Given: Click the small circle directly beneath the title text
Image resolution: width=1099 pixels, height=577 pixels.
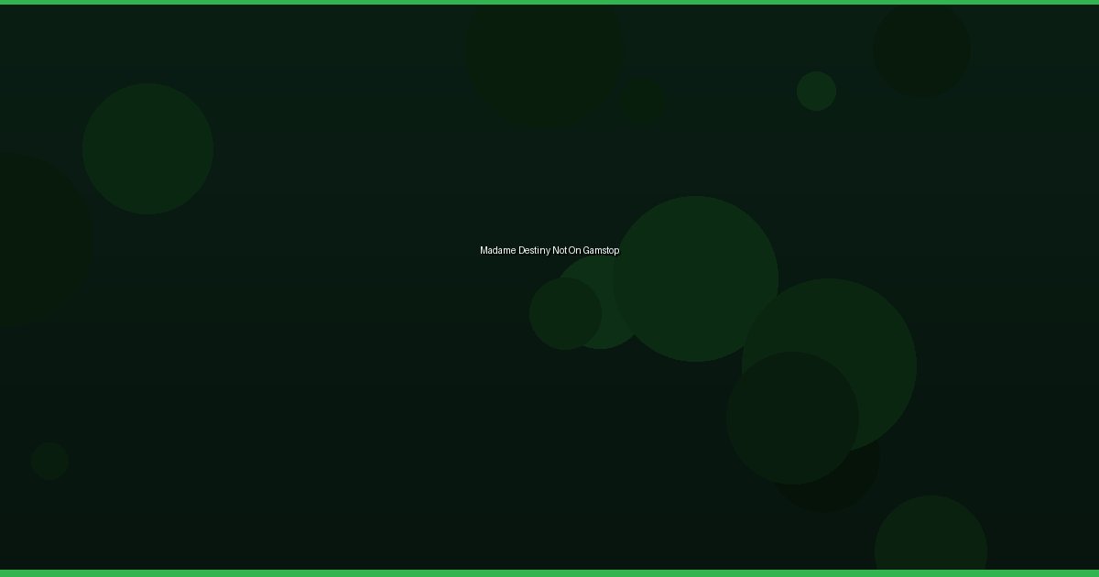Looking at the screenshot, I should pos(565,313).
